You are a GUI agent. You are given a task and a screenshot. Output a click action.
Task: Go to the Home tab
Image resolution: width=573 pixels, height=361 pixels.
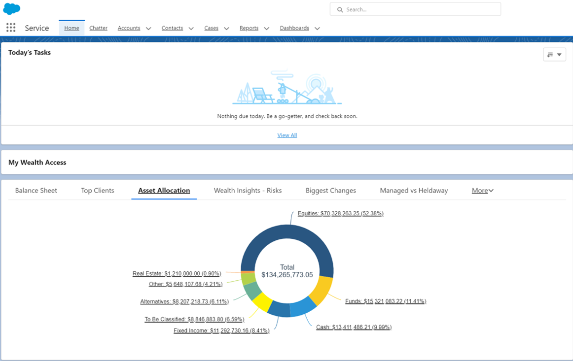pos(72,28)
